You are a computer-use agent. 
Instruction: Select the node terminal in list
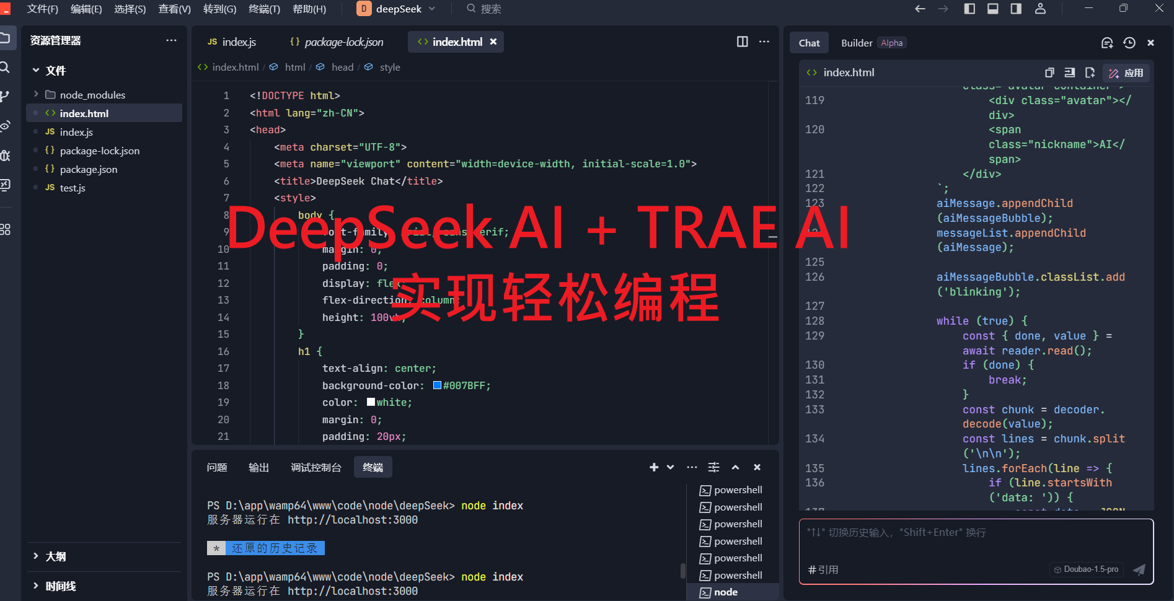pyautogui.click(x=733, y=592)
